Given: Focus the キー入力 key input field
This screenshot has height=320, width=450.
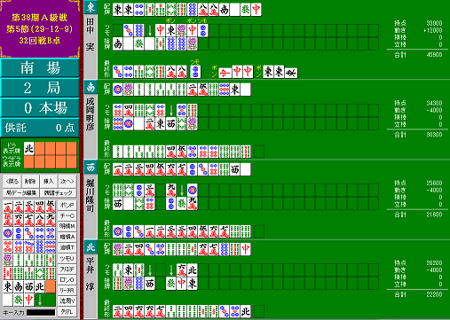Looking at the screenshot, I should (41, 312).
